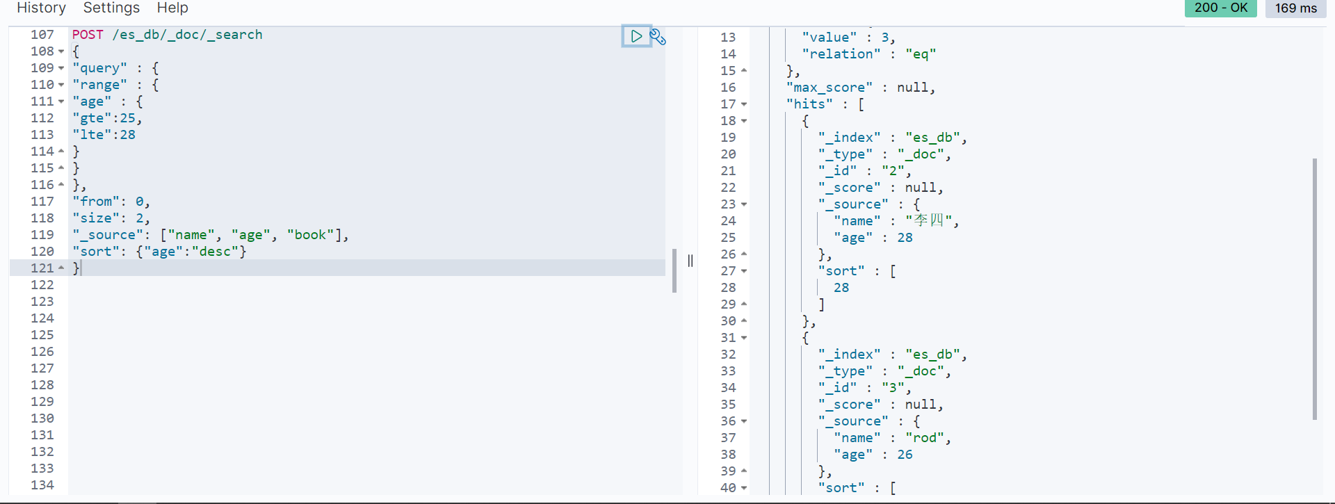The image size is (1335, 504).
Task: Click editor line number 134
Action: [x=42, y=485]
